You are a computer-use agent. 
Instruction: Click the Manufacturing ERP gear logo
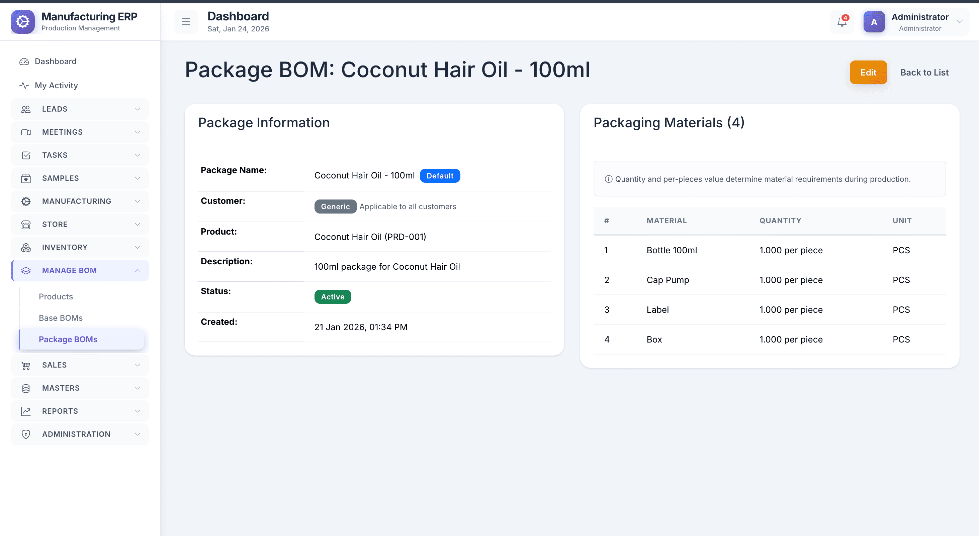click(23, 22)
